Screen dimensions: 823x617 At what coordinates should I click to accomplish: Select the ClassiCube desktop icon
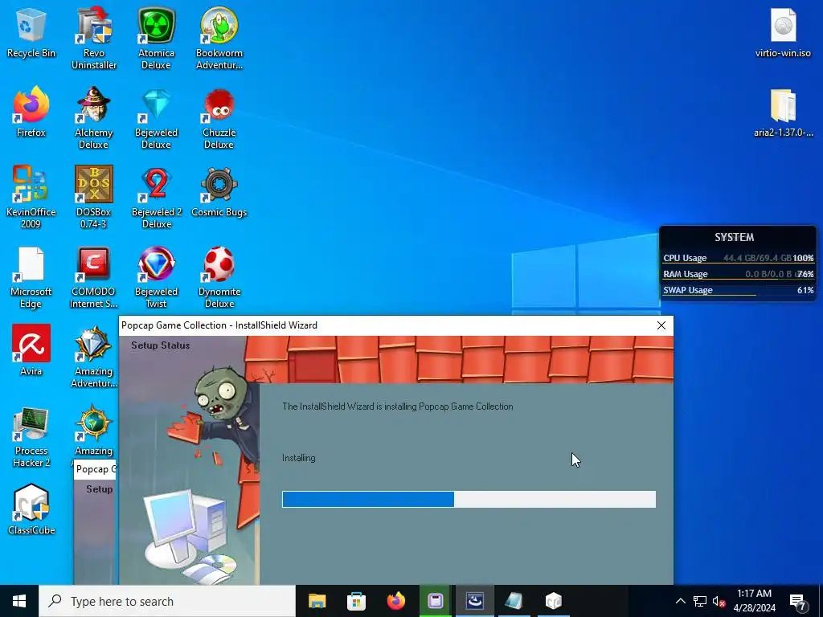pos(31,509)
